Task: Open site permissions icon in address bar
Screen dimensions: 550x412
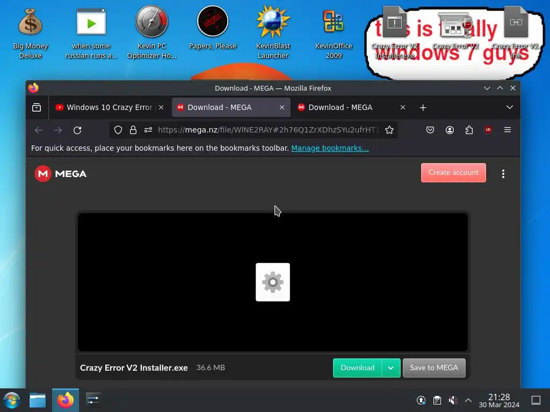Action: pos(148,130)
